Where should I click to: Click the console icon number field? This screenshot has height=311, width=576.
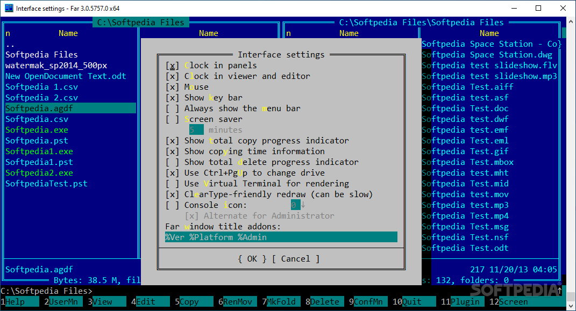tap(295, 205)
